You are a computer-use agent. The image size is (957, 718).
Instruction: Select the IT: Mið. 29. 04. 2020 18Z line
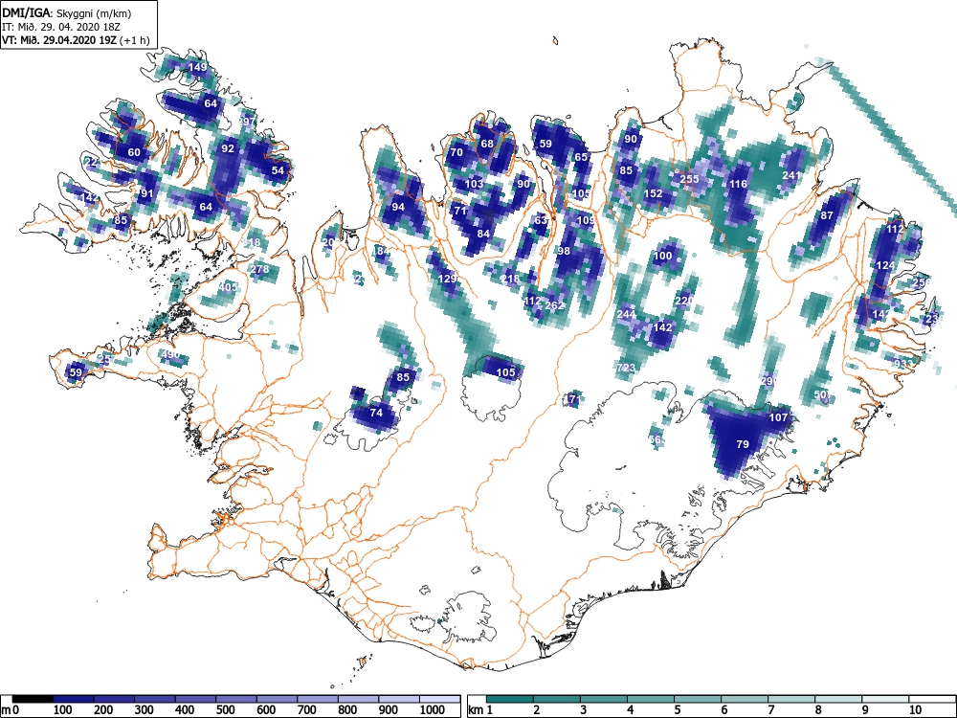point(61,27)
